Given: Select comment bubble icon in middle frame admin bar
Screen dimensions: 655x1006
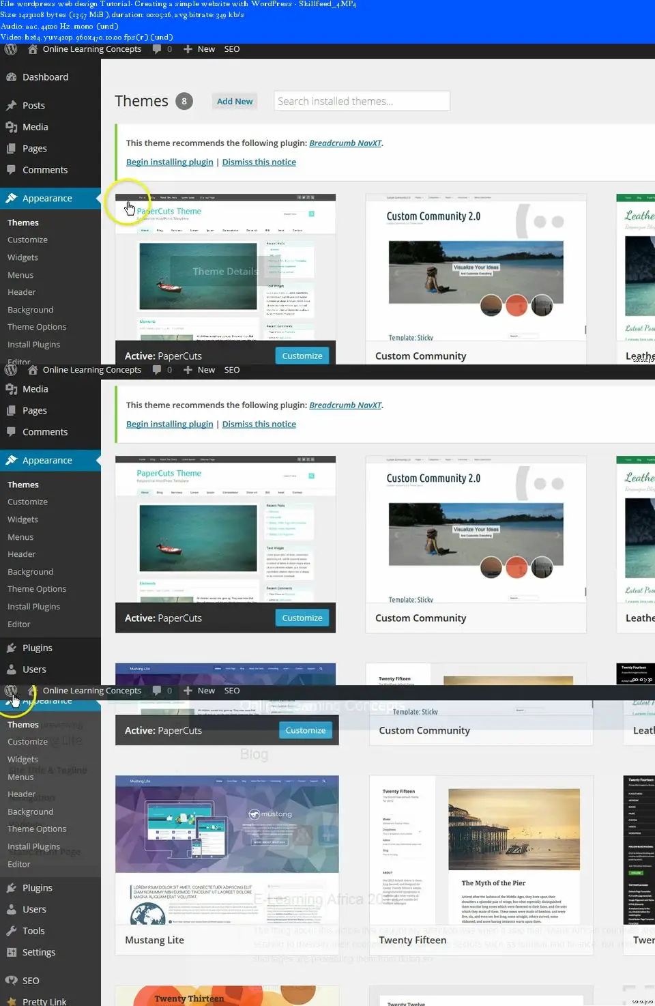Looking at the screenshot, I should pyautogui.click(x=157, y=370).
